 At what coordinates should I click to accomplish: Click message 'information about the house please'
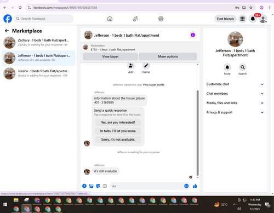pyautogui.click(x=119, y=100)
